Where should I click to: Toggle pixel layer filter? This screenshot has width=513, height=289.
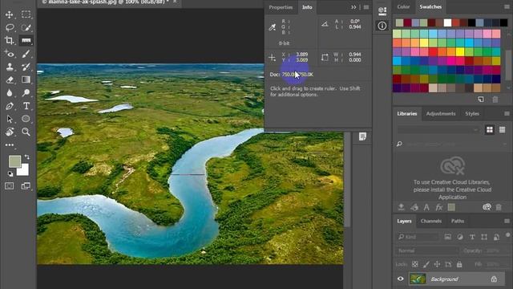tap(447, 237)
